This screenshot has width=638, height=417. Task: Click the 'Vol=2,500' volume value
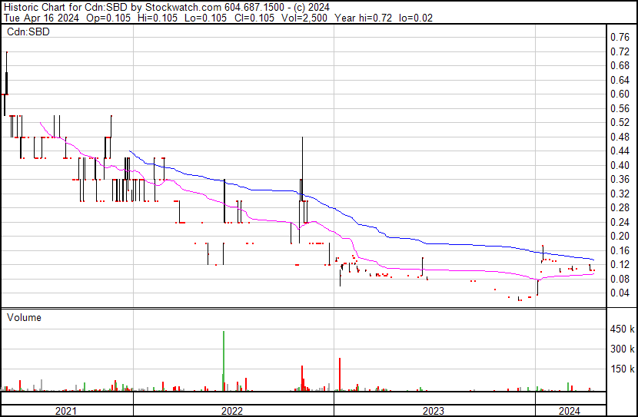click(x=304, y=18)
